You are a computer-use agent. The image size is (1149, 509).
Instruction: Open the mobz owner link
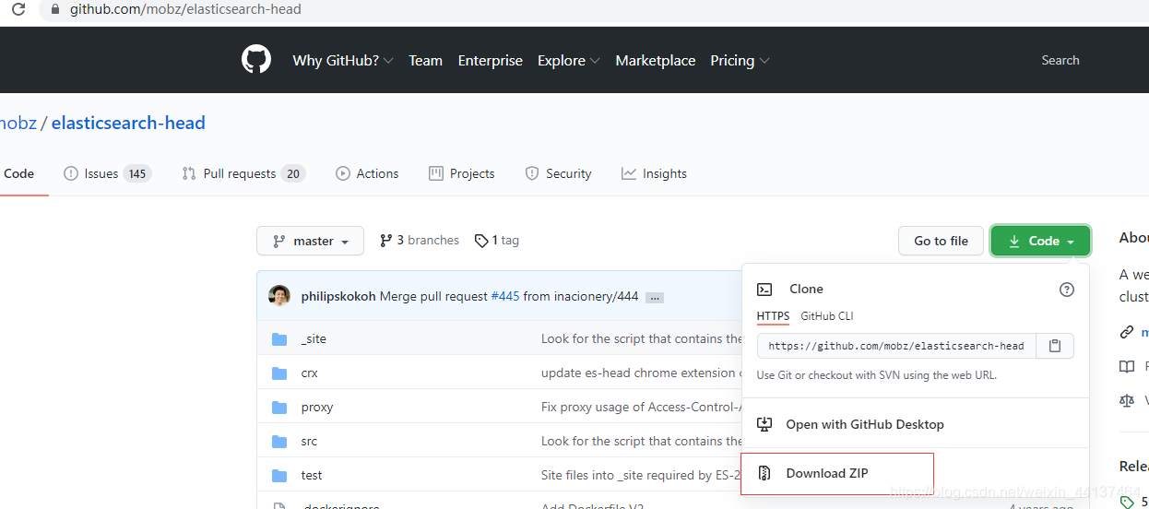(18, 123)
